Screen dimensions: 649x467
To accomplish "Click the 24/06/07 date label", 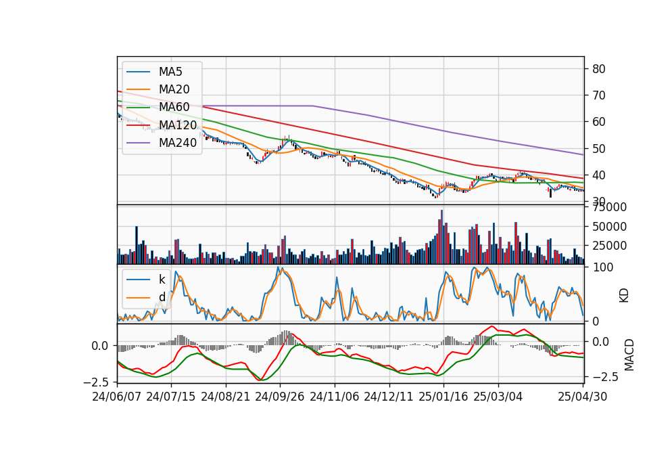I will click(x=117, y=397).
